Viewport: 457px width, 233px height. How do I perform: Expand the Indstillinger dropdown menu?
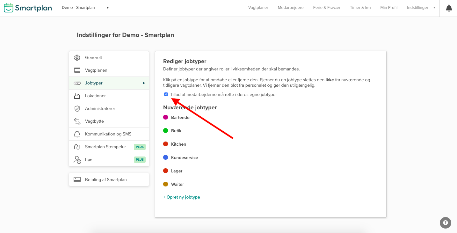(421, 8)
